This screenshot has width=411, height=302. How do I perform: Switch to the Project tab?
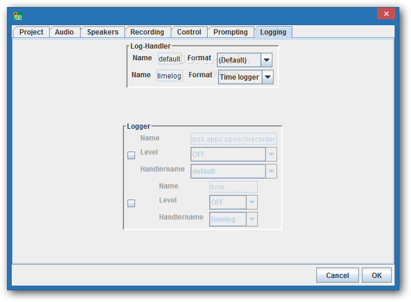(x=31, y=32)
